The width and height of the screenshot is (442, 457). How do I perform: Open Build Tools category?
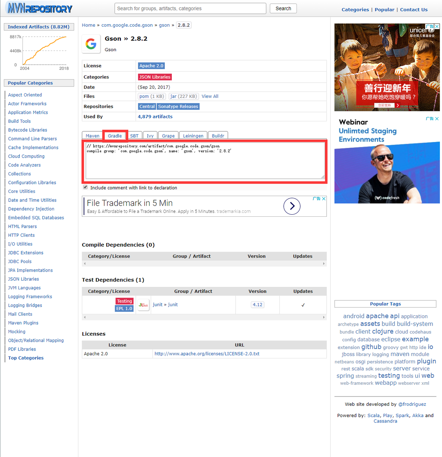coord(19,121)
